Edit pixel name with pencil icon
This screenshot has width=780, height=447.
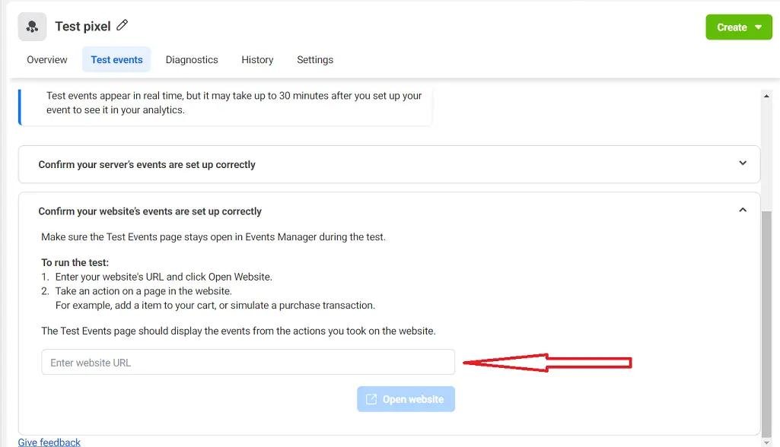(x=123, y=25)
